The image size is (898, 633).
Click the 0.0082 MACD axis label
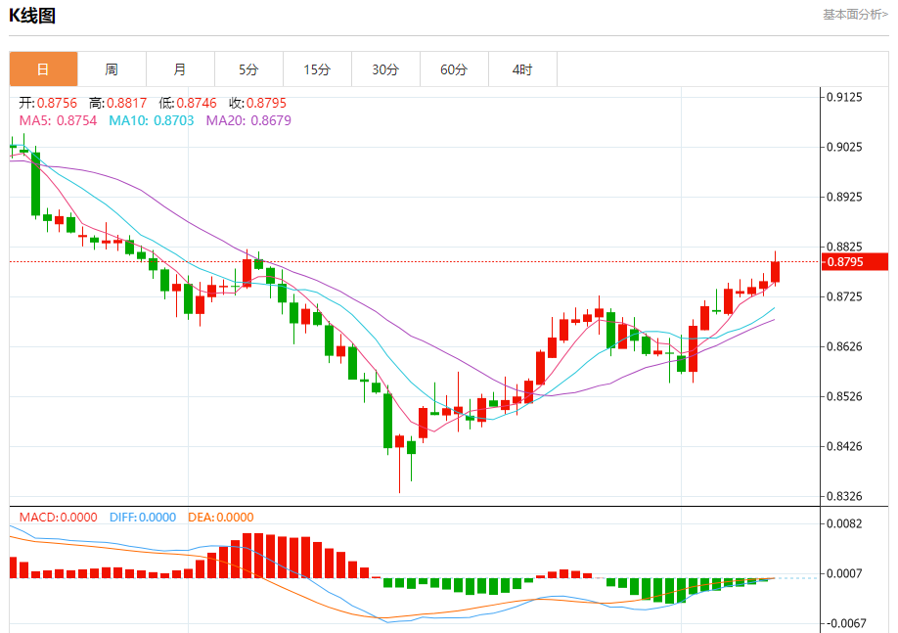(844, 523)
